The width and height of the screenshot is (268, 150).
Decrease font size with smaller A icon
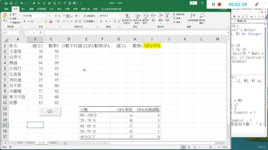59,16
